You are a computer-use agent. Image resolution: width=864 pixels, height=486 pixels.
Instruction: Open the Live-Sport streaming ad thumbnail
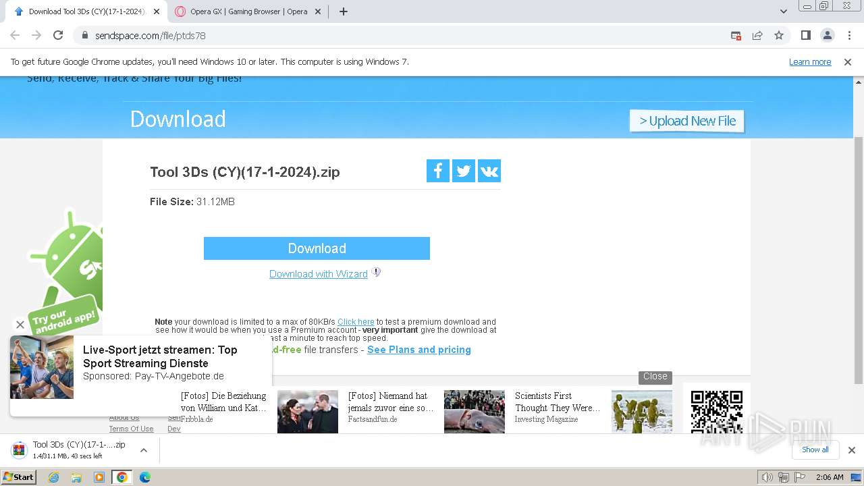[42, 367]
